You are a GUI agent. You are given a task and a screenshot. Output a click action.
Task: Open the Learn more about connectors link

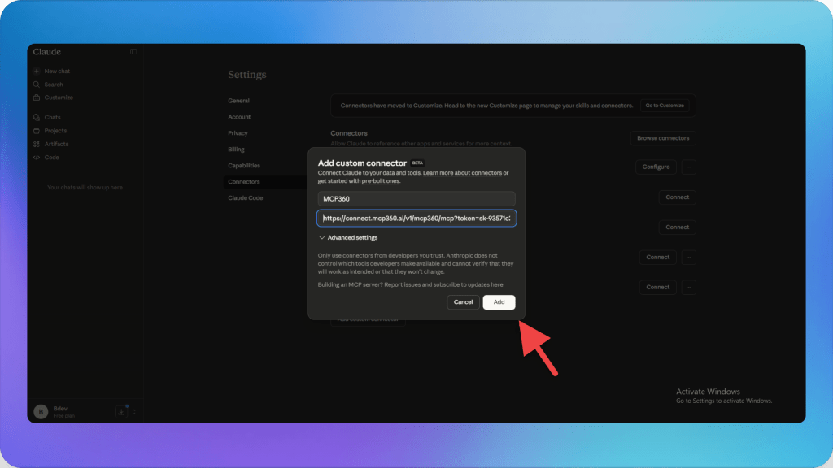(462, 173)
